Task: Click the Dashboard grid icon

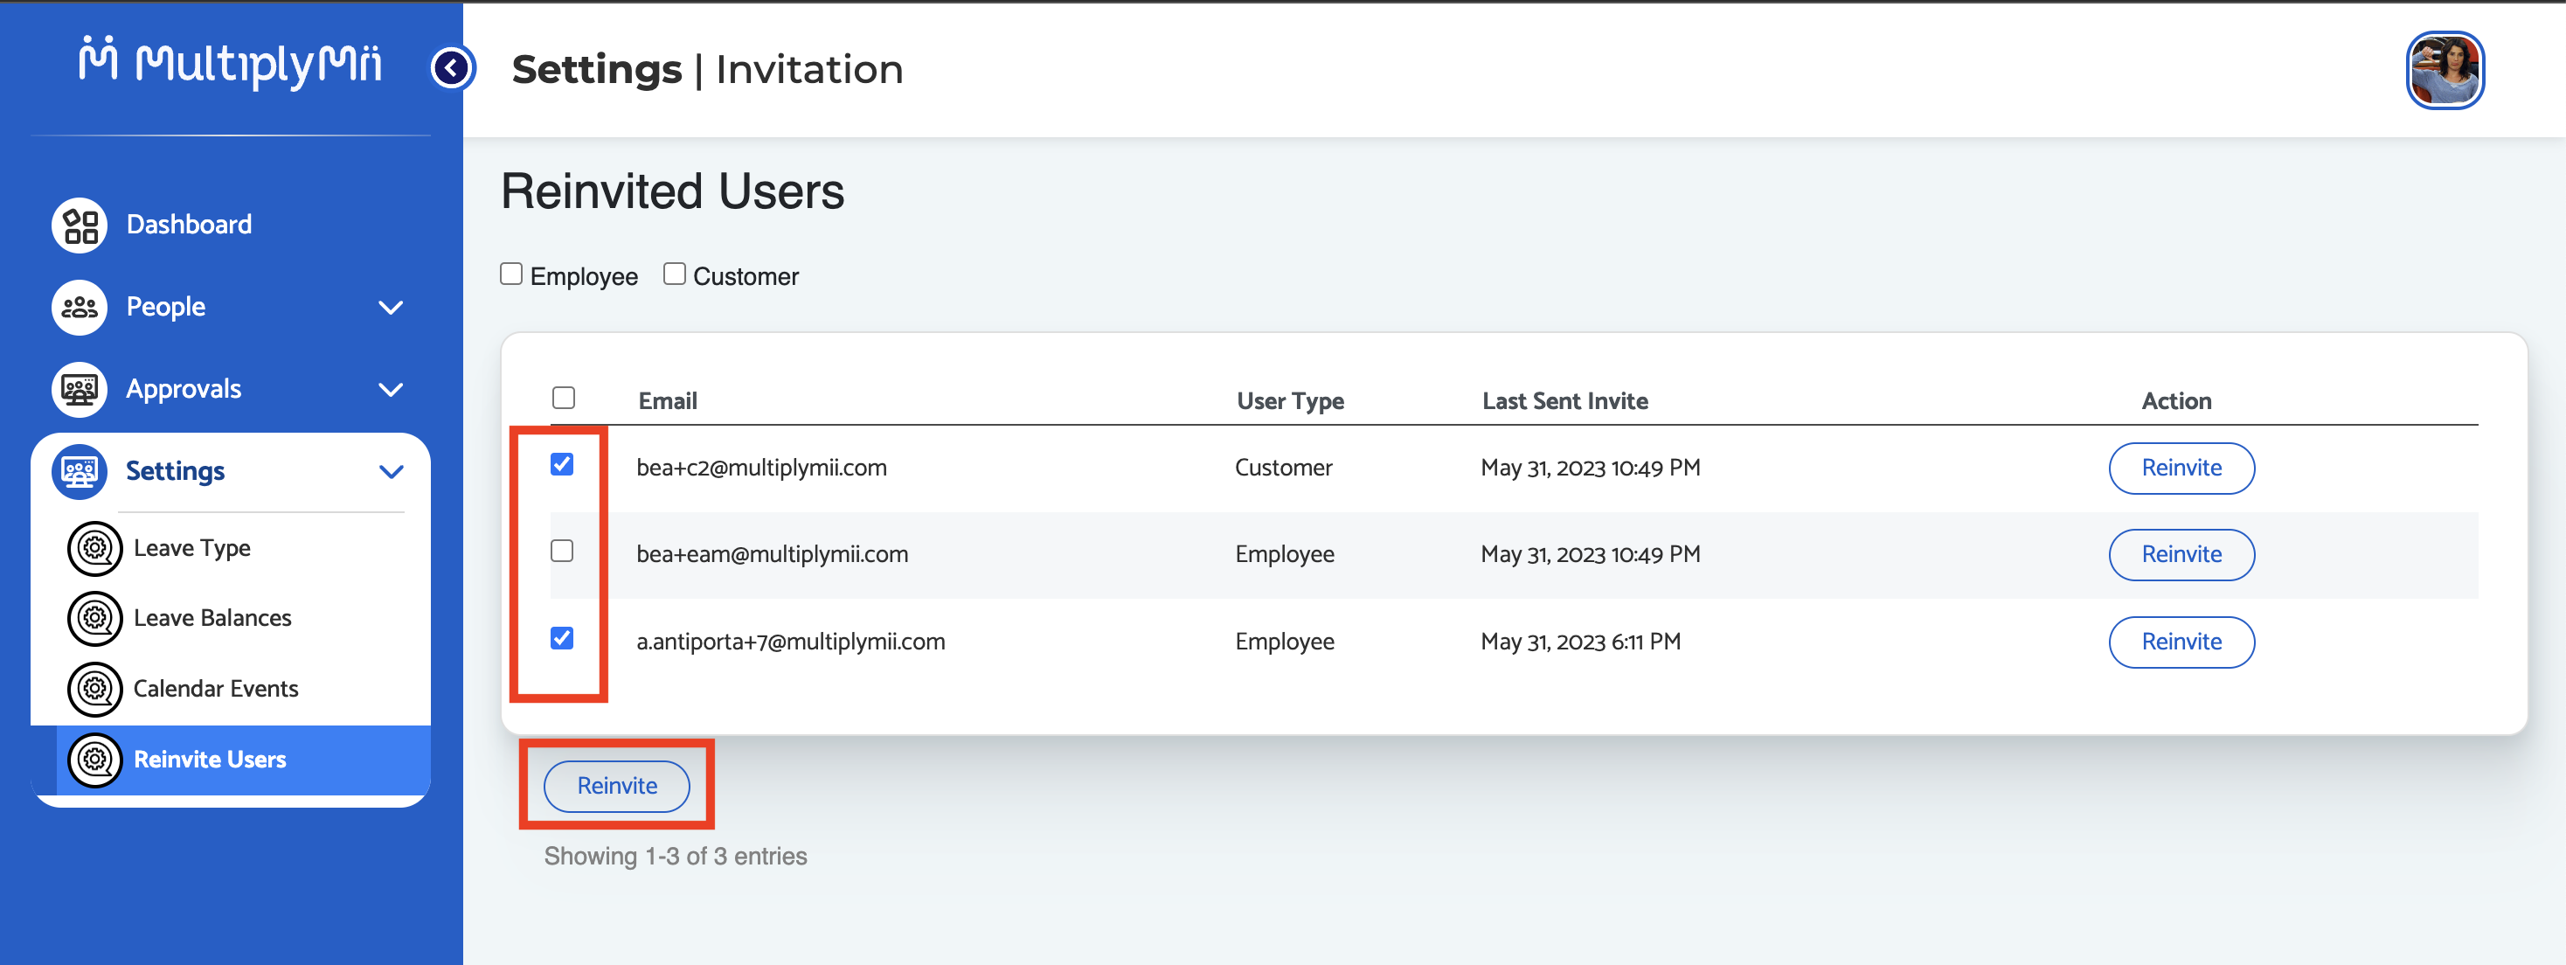Action: coord(80,225)
